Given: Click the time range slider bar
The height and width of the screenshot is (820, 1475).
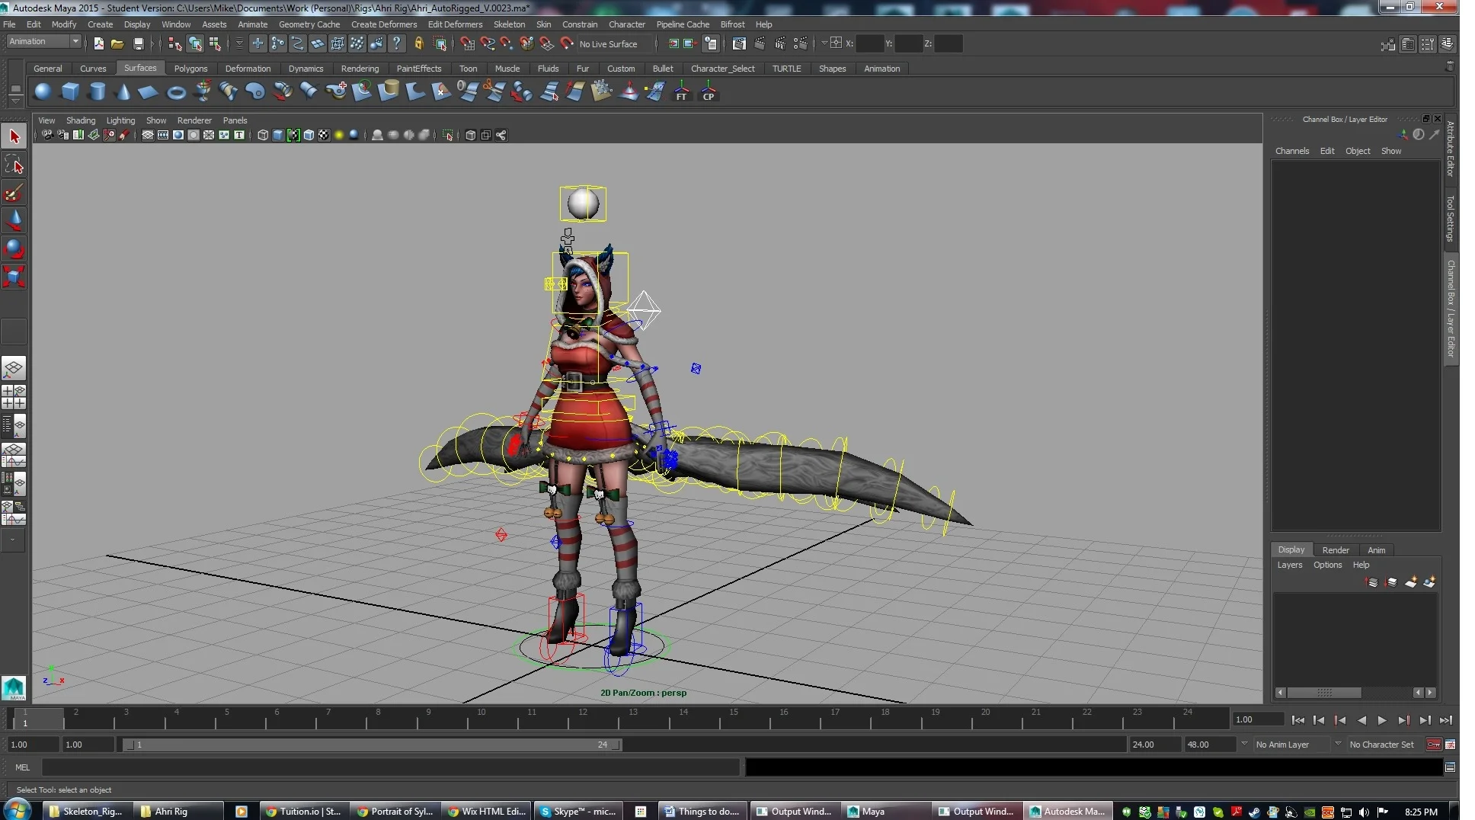Looking at the screenshot, I should 372,745.
